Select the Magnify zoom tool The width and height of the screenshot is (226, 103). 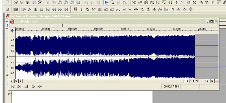click(112, 3)
